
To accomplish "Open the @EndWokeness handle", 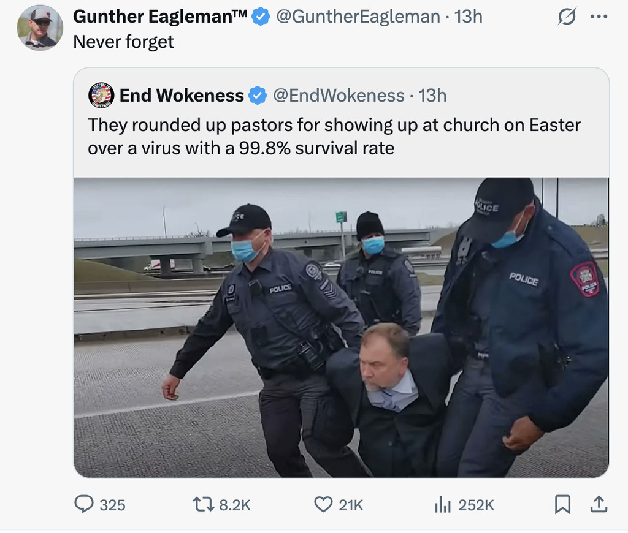I will [339, 95].
